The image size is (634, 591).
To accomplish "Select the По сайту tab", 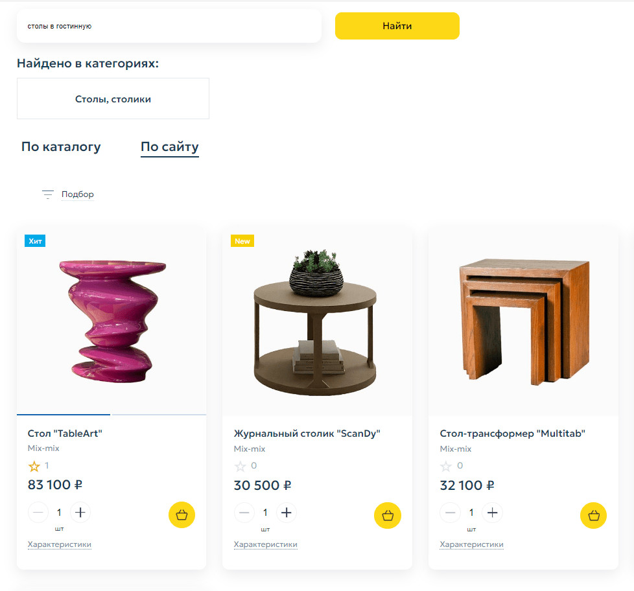I will pyautogui.click(x=170, y=147).
